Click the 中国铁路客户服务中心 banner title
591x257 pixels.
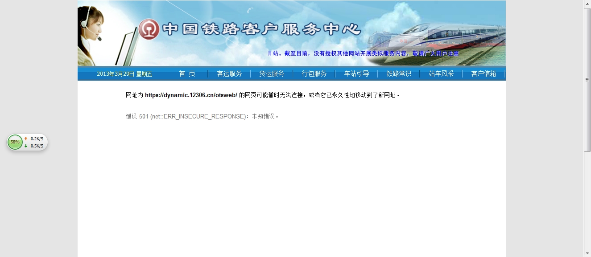pos(261,29)
